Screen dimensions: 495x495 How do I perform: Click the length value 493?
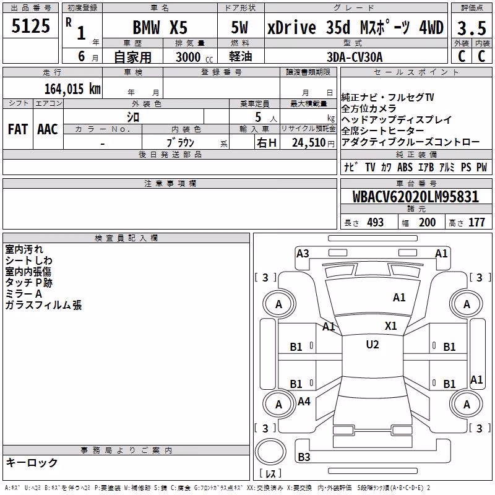coord(375,222)
